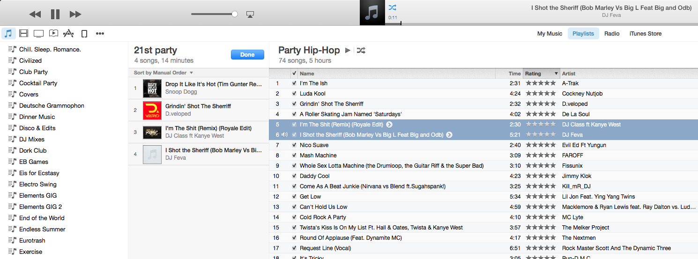Screen dimensions: 698x259
Task: Select the Electro Swing playlist icon
Action: coord(12,184)
